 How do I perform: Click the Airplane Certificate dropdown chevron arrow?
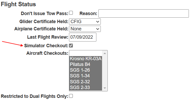tap(98, 29)
